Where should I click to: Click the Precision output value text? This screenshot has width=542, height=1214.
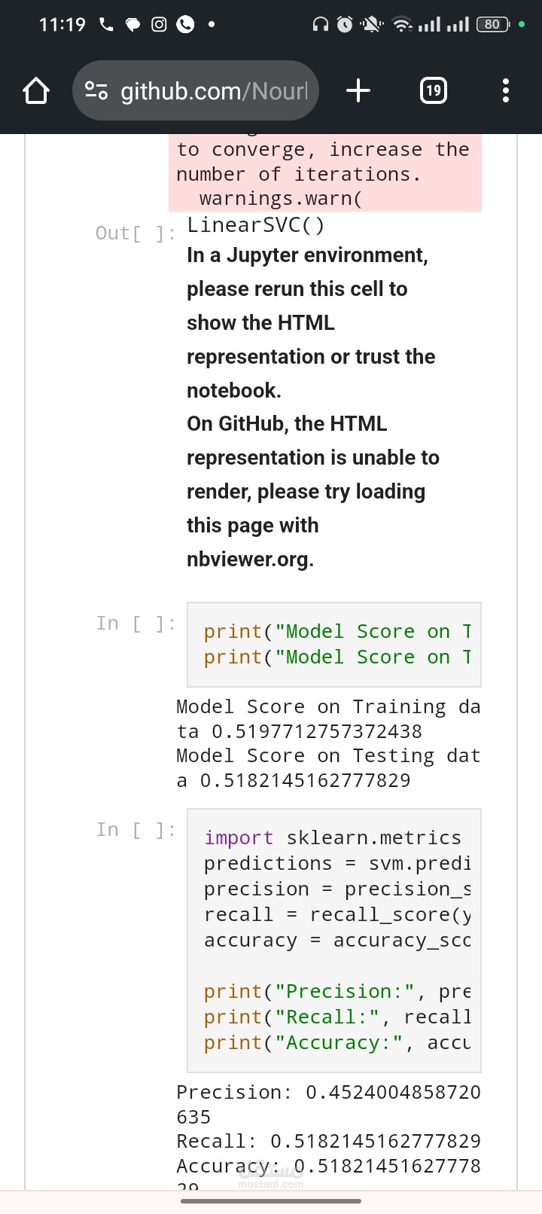(x=328, y=1104)
